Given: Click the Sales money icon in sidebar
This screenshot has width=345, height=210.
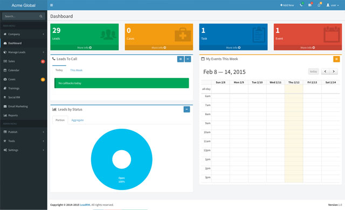Looking at the screenshot, I should [5, 61].
